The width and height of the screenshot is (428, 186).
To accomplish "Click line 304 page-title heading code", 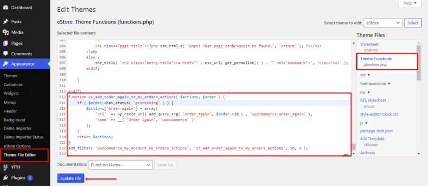I will click(208, 46).
